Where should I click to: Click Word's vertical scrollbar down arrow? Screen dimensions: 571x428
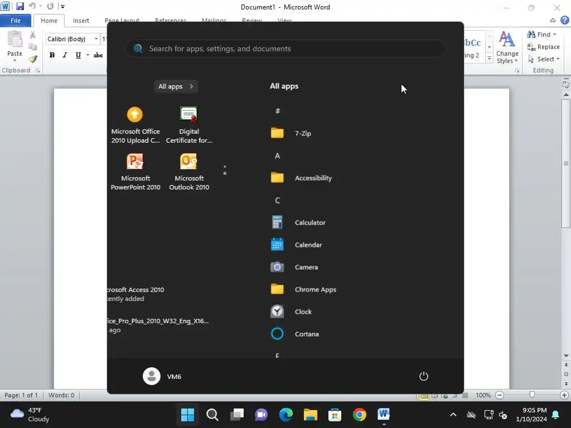566,356
